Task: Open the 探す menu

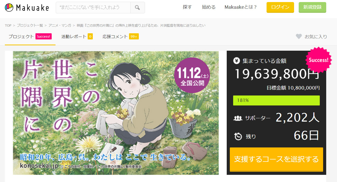Action: point(187,7)
